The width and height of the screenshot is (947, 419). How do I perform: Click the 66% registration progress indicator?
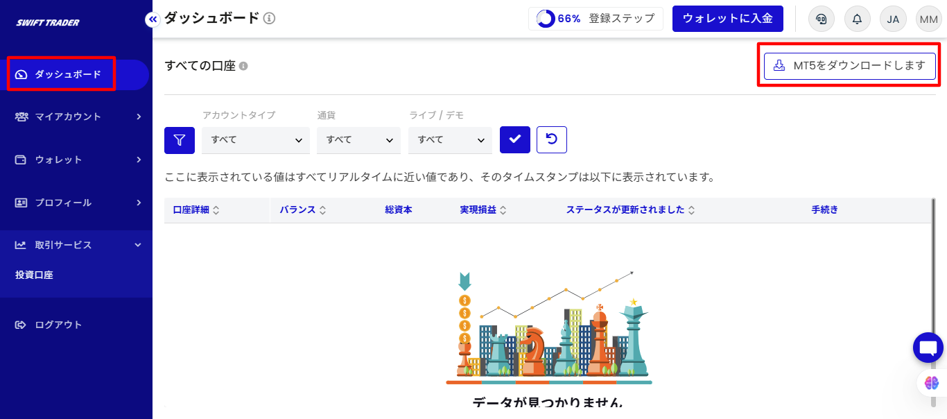coord(596,19)
